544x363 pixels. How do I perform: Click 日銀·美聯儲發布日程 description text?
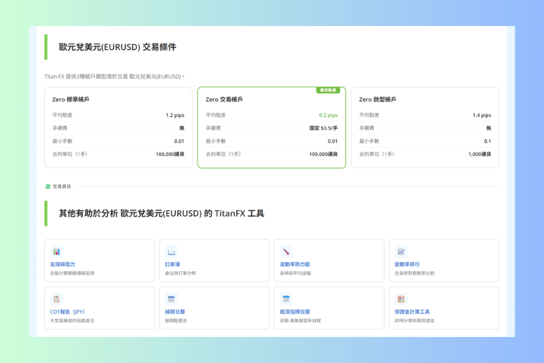pyautogui.click(x=300, y=320)
